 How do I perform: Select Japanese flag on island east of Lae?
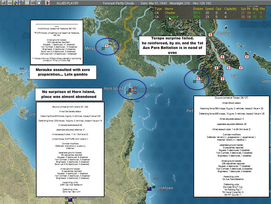tap(247, 57)
